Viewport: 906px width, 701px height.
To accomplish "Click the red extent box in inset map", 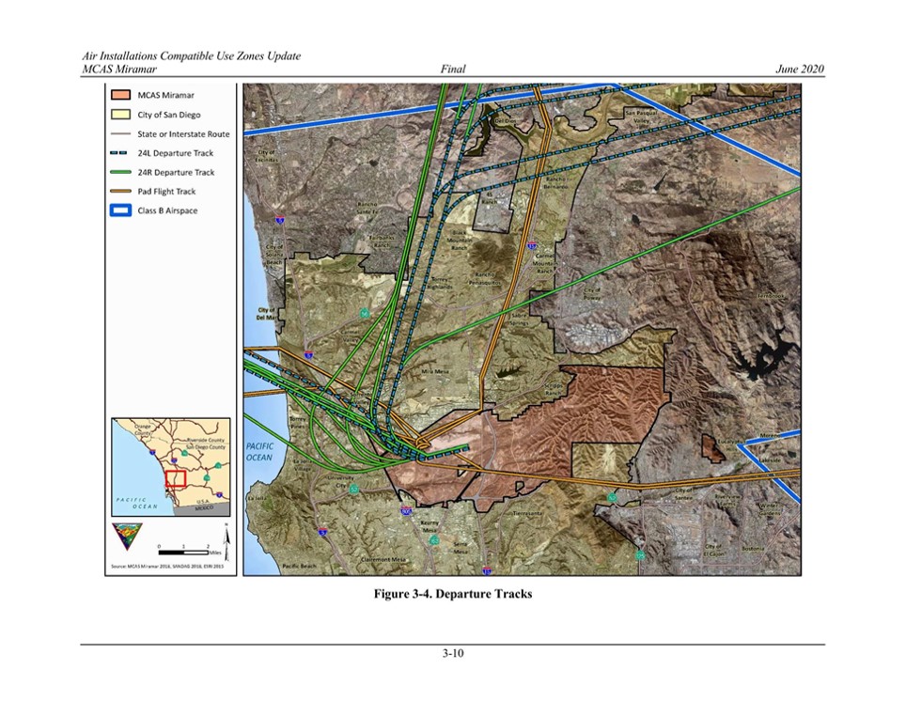I will [x=175, y=478].
